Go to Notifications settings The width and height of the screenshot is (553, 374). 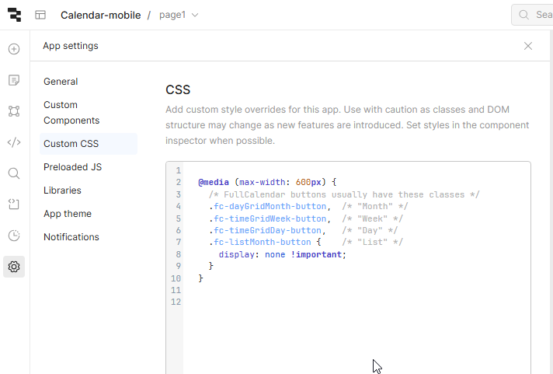tap(71, 237)
